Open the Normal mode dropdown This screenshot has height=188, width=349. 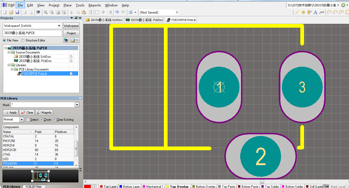coord(22,120)
